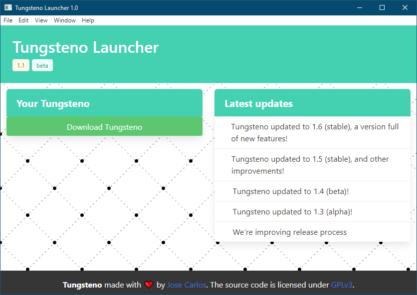Image resolution: width=417 pixels, height=295 pixels.
Task: Click the beta tag
Action: [42, 66]
